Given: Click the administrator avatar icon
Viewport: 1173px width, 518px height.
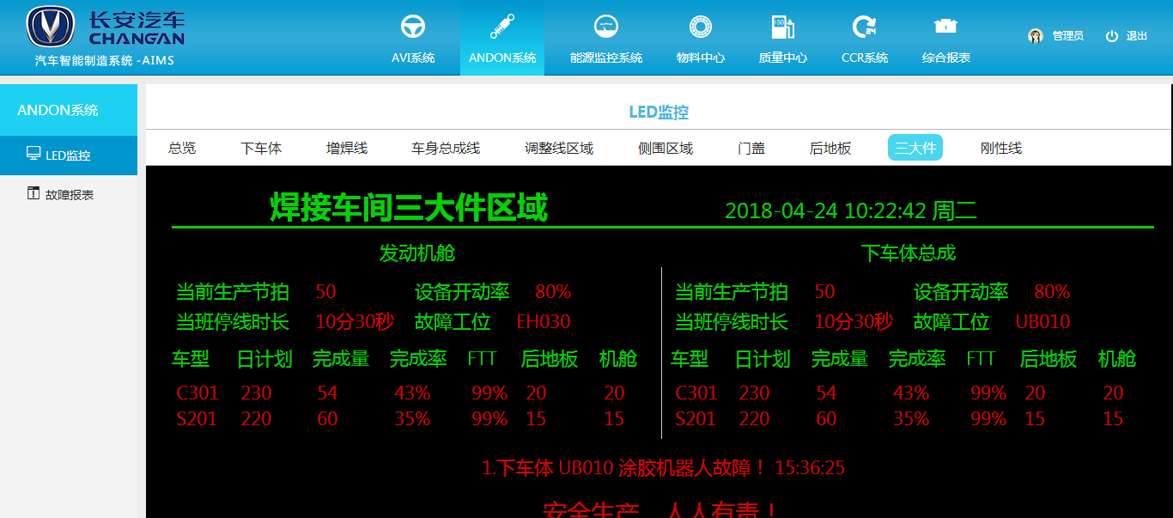Looking at the screenshot, I should [x=1036, y=35].
